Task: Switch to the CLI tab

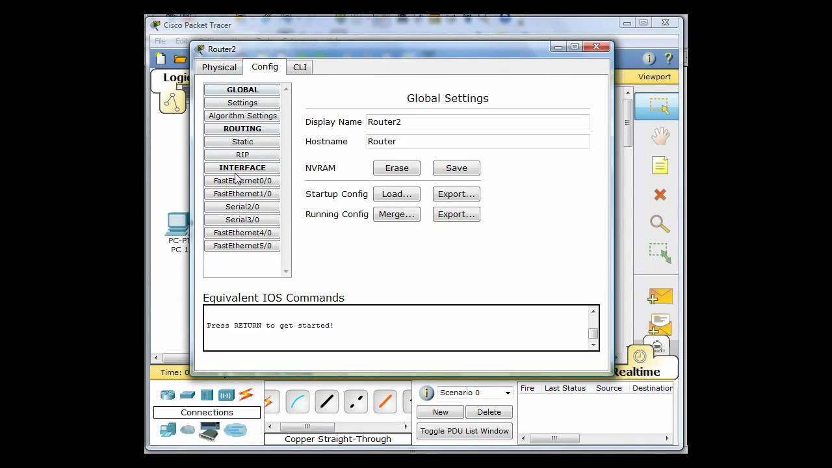Action: click(300, 67)
